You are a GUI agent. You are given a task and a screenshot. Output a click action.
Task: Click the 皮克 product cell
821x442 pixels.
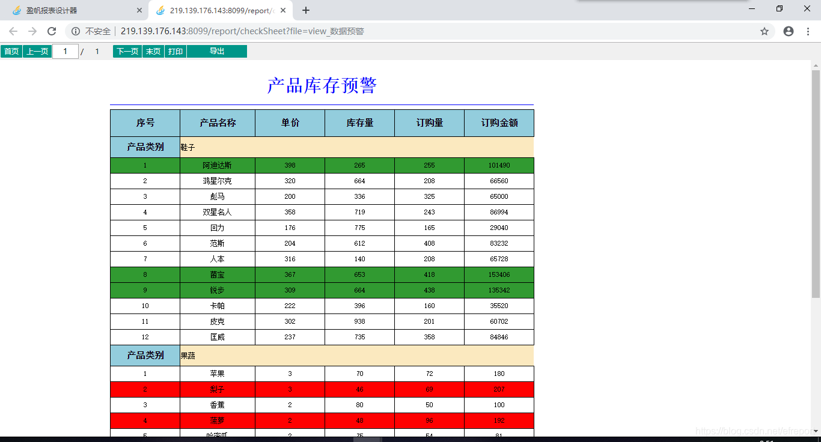(x=218, y=321)
